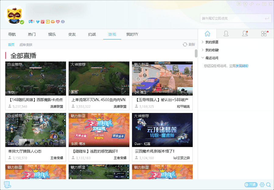Select the 首页 sub-tab

pos(11,45)
